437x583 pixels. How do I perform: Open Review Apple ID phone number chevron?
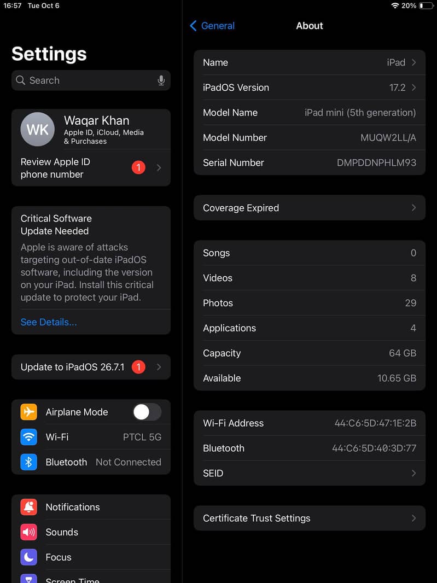point(159,168)
